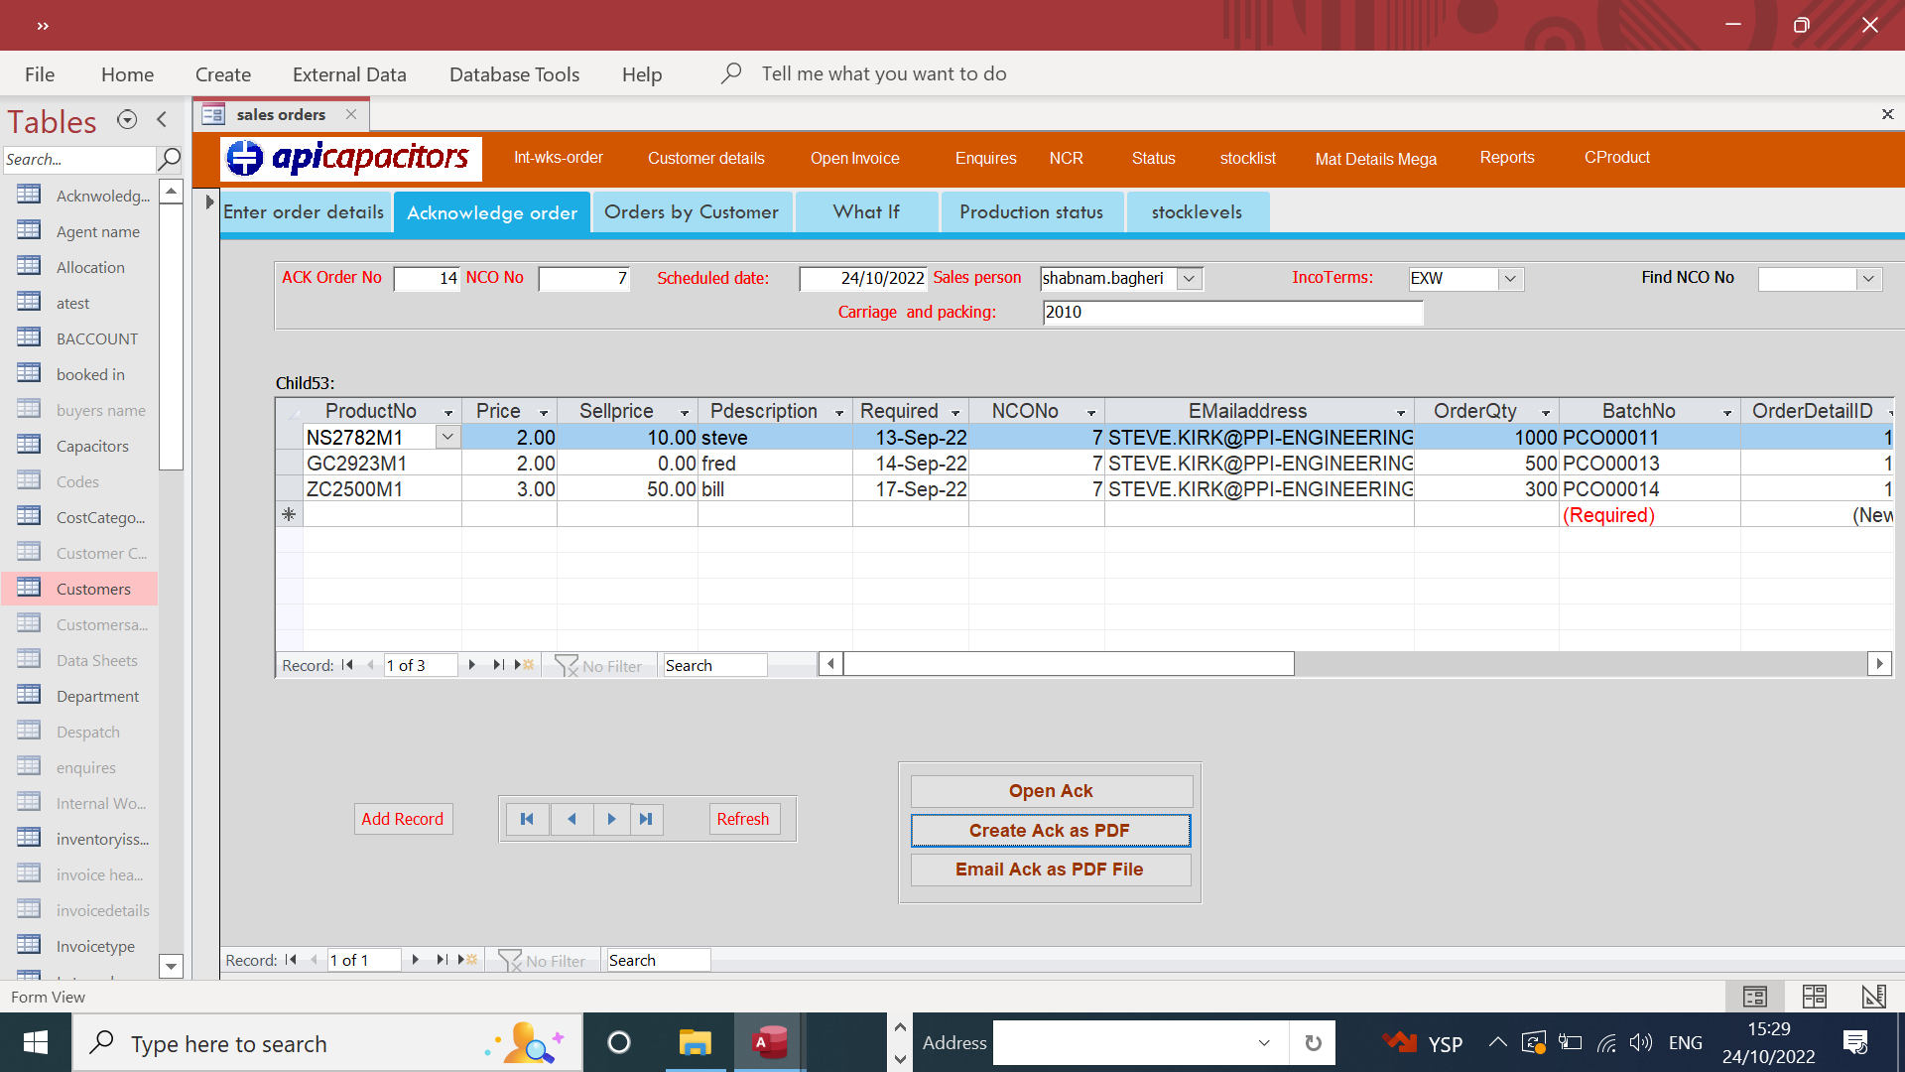Click the previous record arrow button
Image resolution: width=1905 pixels, height=1072 pixels.
(571, 819)
